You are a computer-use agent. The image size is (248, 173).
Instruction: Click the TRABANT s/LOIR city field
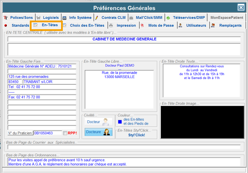pyautogui.click(x=49, y=82)
